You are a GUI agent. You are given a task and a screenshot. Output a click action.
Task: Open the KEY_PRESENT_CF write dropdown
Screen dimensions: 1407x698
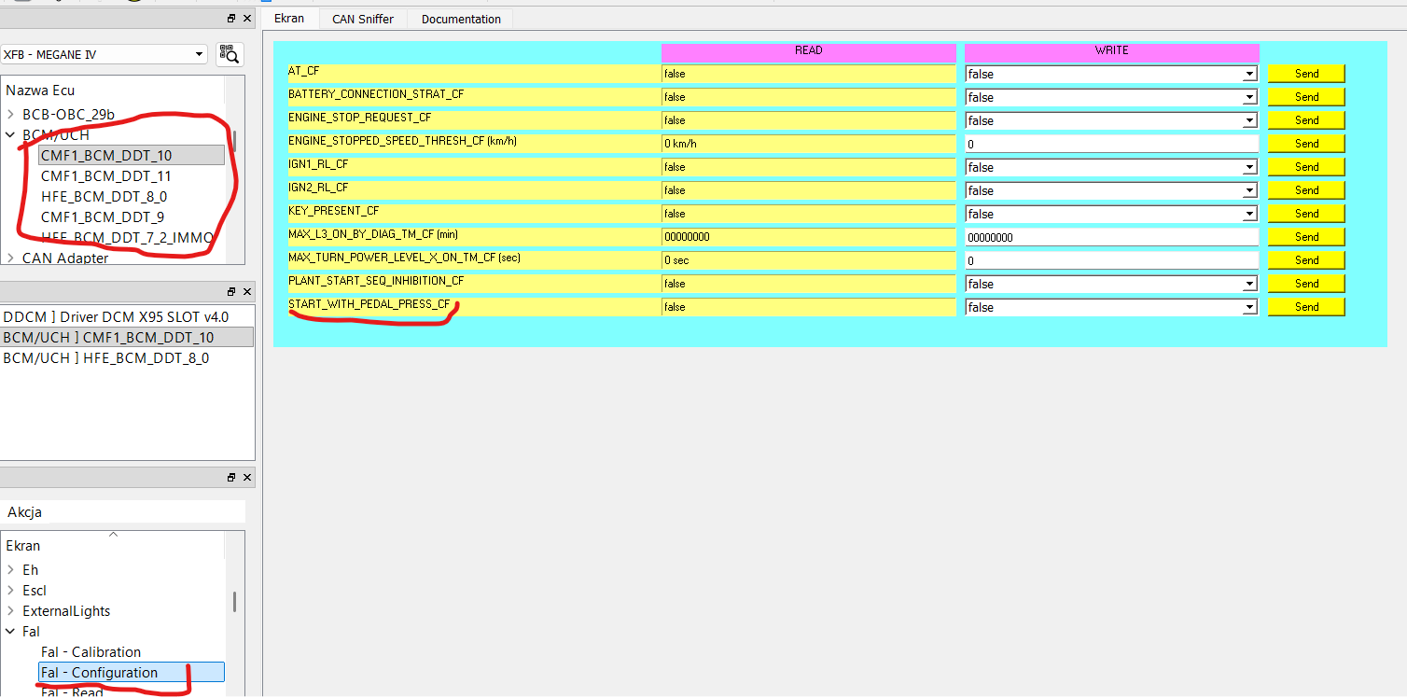pos(1249,214)
